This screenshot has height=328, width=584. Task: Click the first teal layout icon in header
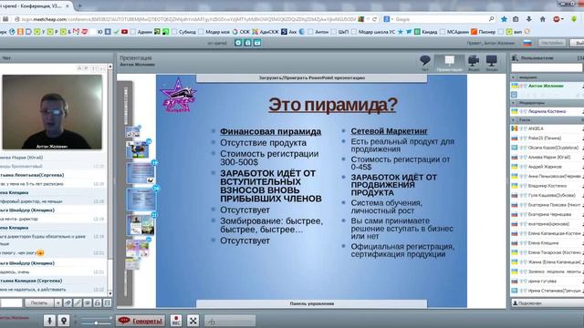[238, 43]
